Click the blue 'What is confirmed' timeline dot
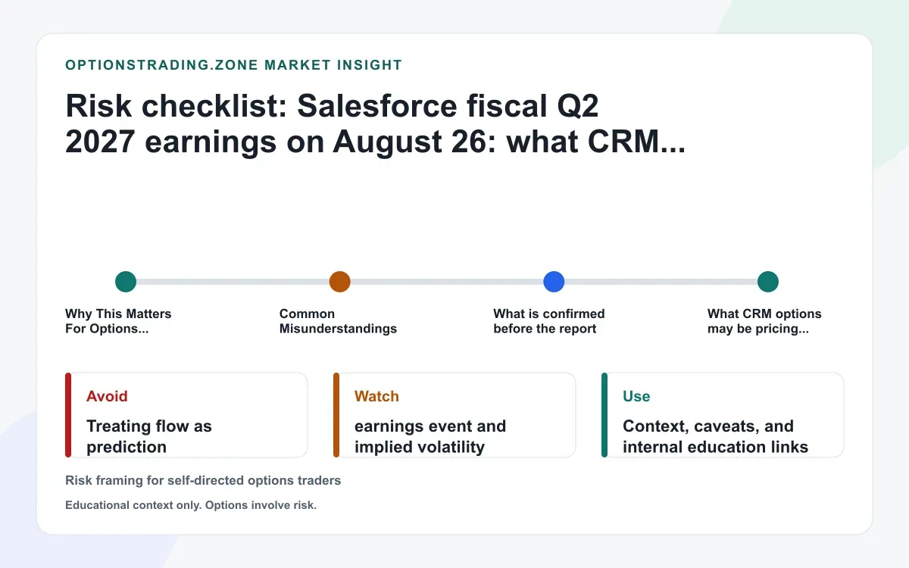Screen dimensions: 909x568 554,282
